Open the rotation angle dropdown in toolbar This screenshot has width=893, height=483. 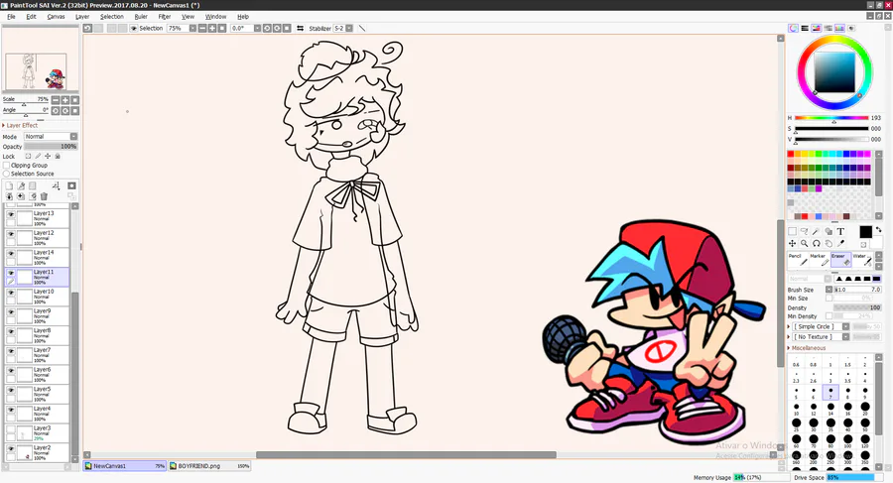point(257,28)
